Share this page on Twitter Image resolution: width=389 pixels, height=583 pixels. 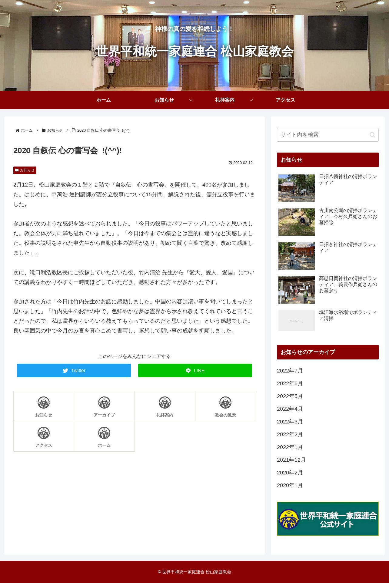point(74,371)
